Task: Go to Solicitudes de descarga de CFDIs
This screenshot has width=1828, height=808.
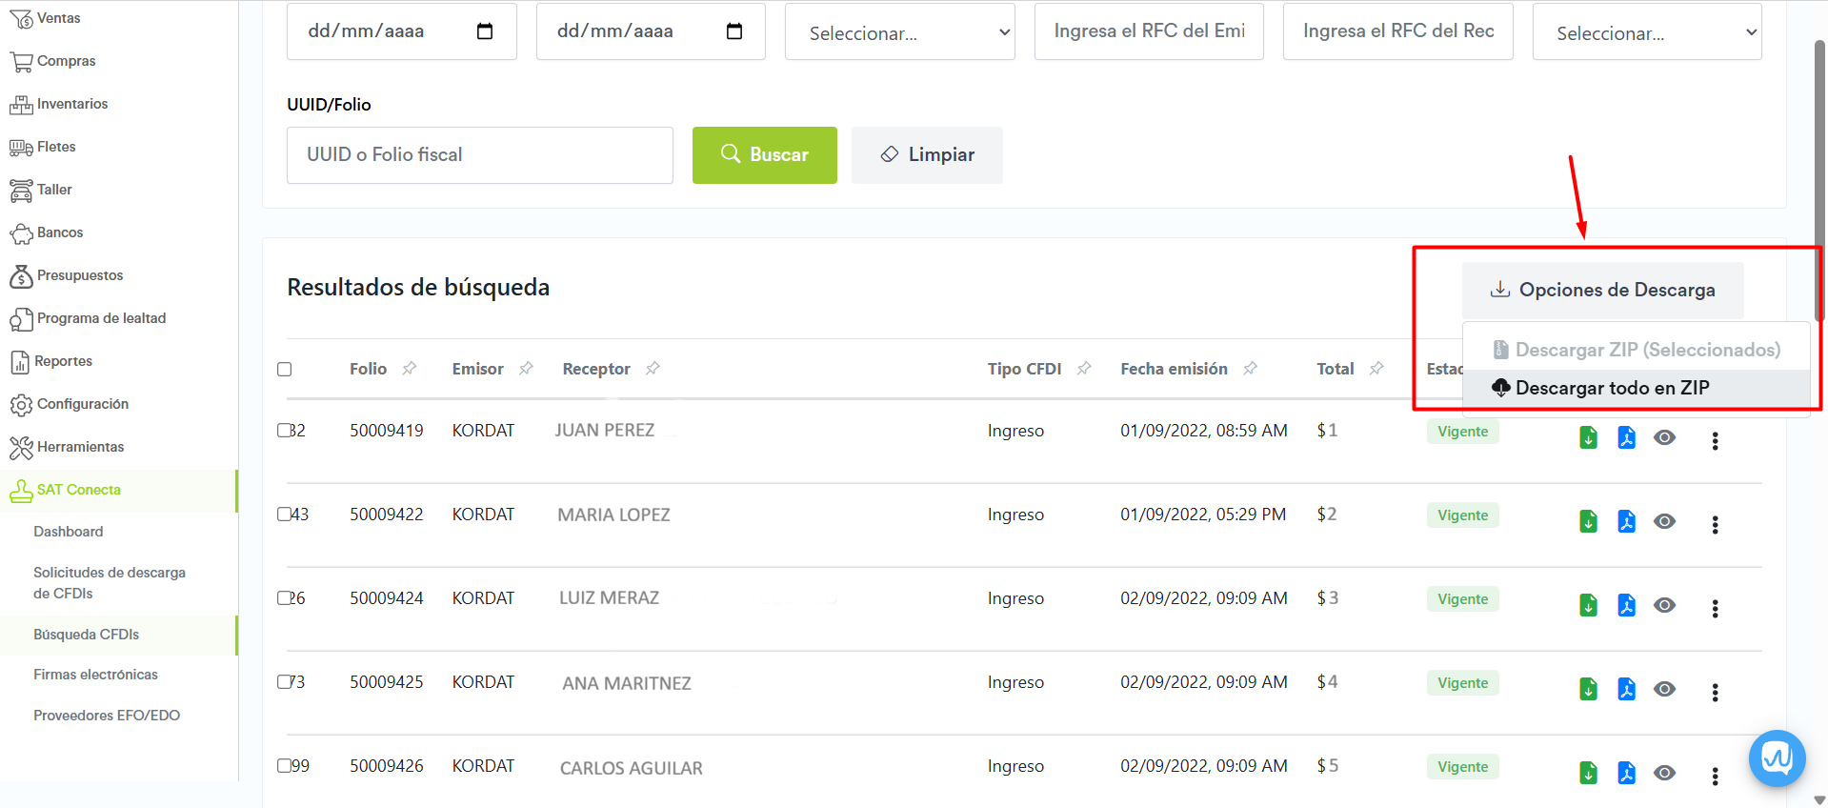Action: 110,582
